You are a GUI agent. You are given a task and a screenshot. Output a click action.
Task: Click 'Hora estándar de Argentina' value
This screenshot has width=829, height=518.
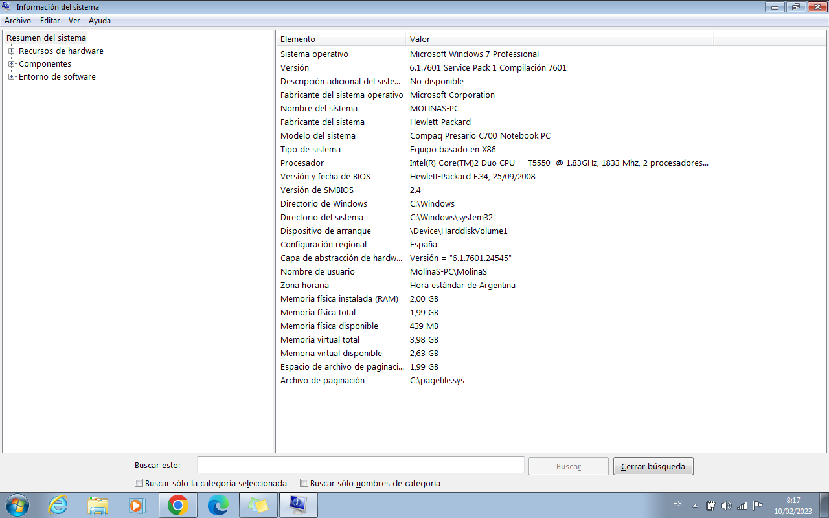[462, 285]
